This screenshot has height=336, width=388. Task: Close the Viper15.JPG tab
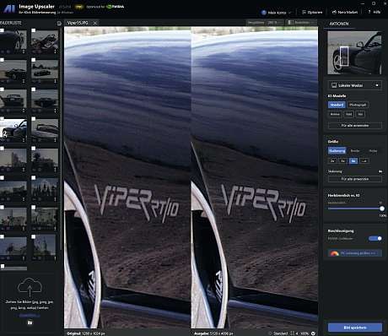click(x=95, y=23)
